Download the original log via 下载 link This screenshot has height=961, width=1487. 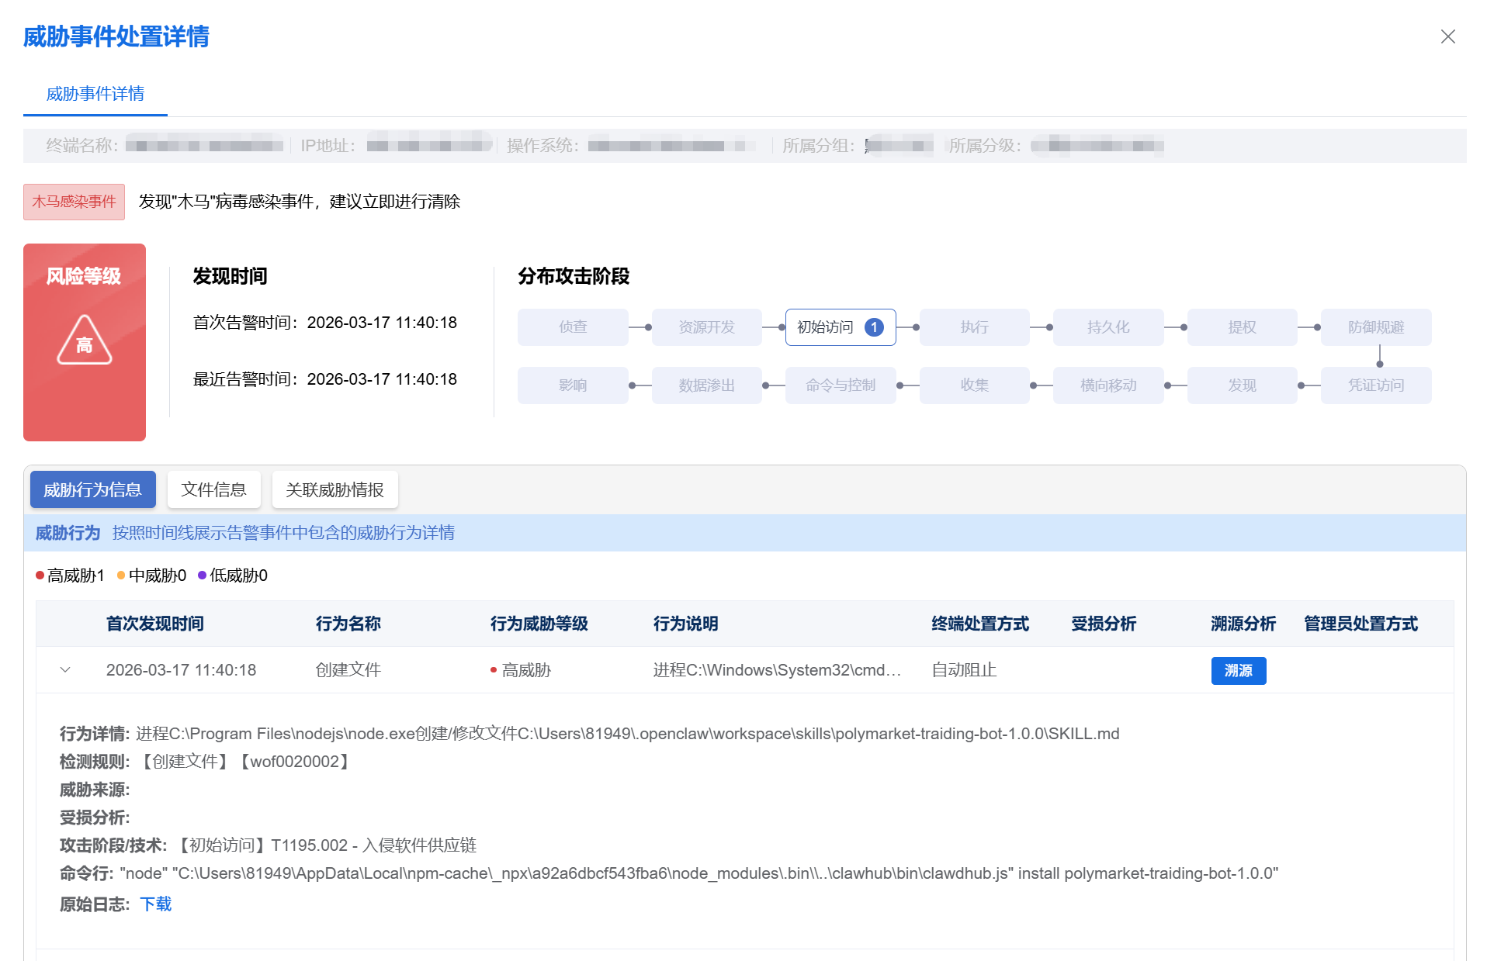click(155, 904)
